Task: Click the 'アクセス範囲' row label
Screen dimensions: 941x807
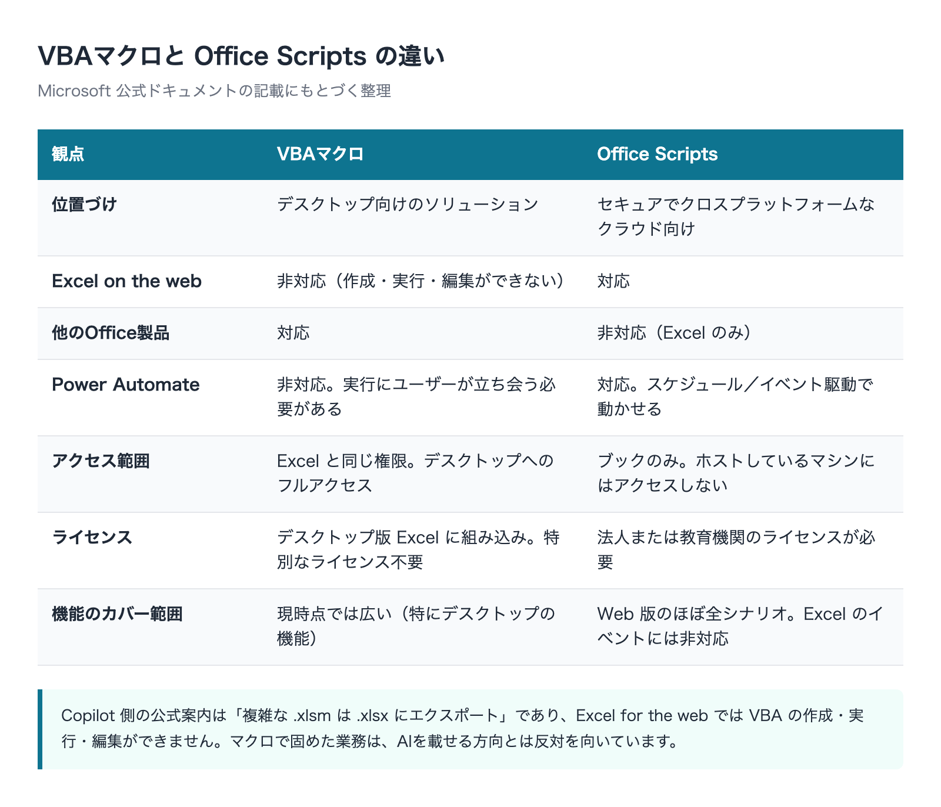Action: [101, 461]
